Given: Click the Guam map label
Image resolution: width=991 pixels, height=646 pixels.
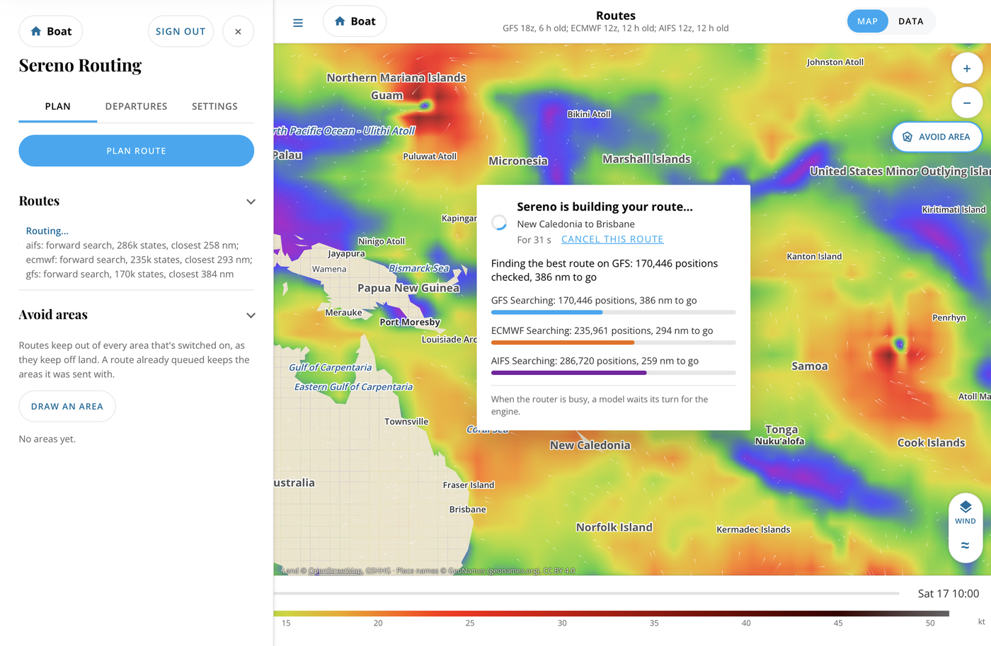Looking at the screenshot, I should pyautogui.click(x=386, y=96).
